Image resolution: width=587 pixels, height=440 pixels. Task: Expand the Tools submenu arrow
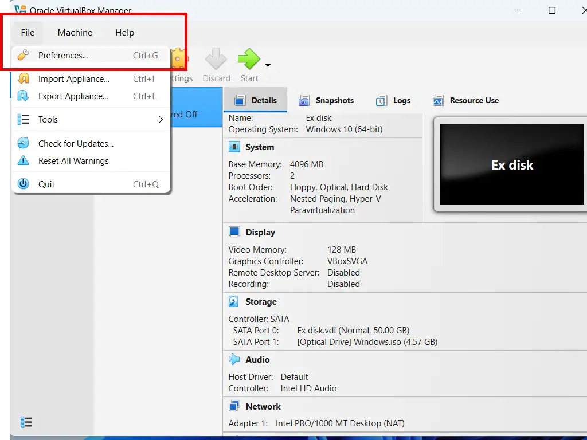[161, 120]
